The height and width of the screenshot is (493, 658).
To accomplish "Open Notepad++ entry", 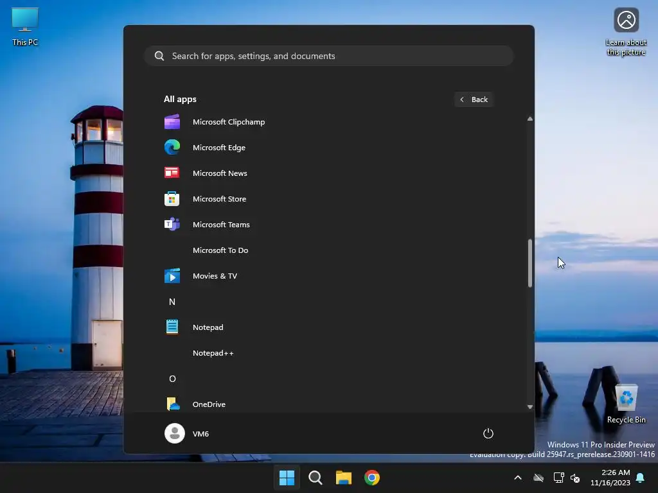I will 213,353.
